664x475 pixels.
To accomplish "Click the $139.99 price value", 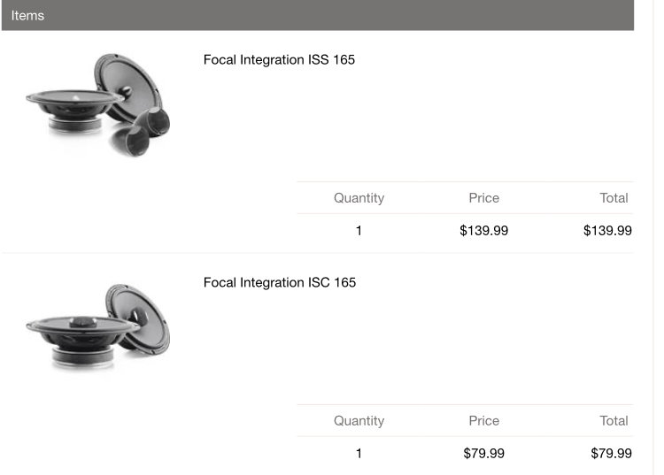I will [x=483, y=231].
